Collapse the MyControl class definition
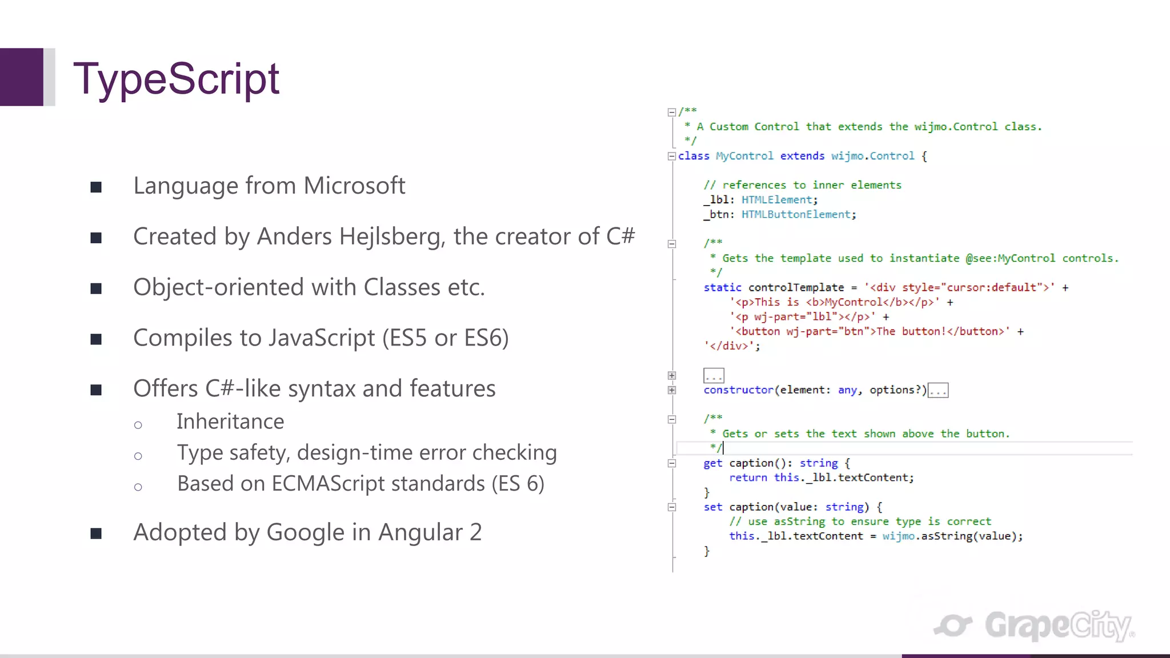This screenshot has height=658, width=1170. (672, 157)
